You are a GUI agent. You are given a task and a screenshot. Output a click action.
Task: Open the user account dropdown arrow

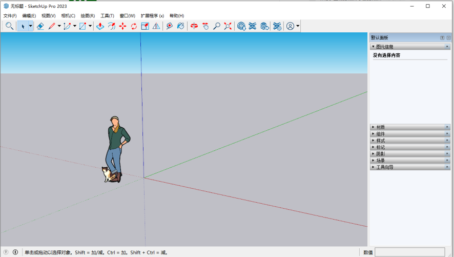[298, 26]
